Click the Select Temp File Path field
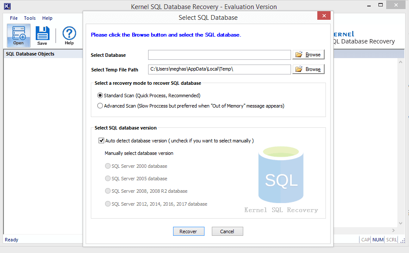 pos(219,69)
